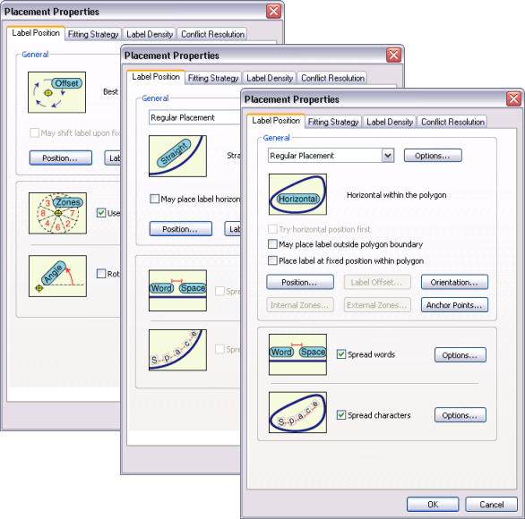Select Conflict Resolution tab in middle window

tap(332, 78)
